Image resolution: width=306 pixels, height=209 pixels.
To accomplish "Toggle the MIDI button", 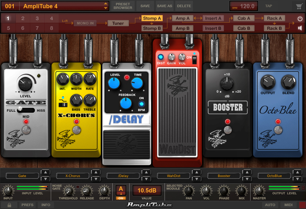I will 288,205.
